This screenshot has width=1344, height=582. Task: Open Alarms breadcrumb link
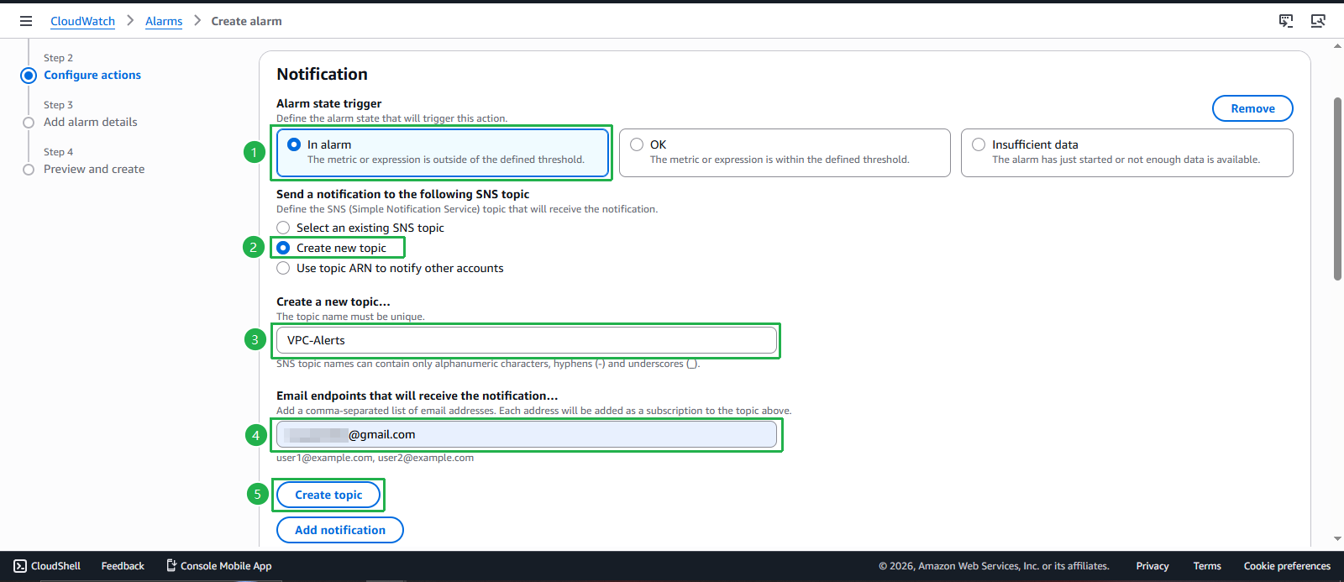pos(164,21)
